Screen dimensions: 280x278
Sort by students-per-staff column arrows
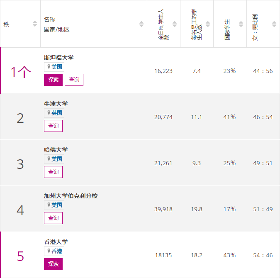(x=208, y=24)
